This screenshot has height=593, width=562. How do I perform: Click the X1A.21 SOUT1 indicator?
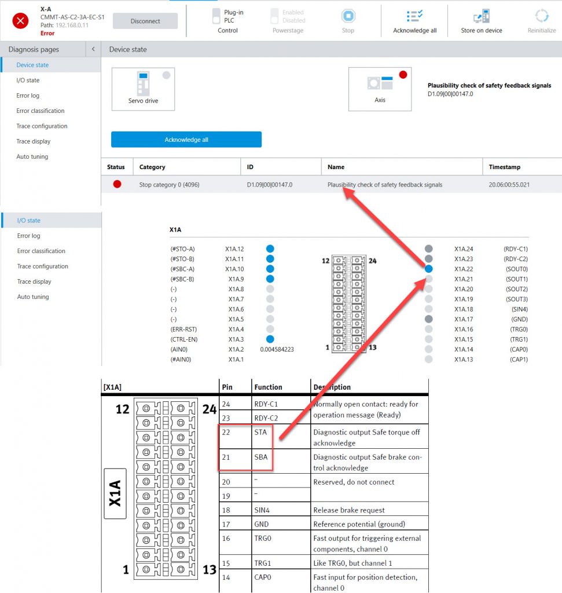coord(428,279)
